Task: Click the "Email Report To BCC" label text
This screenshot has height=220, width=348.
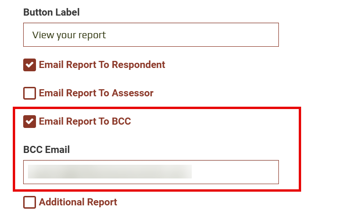Action: pos(85,121)
